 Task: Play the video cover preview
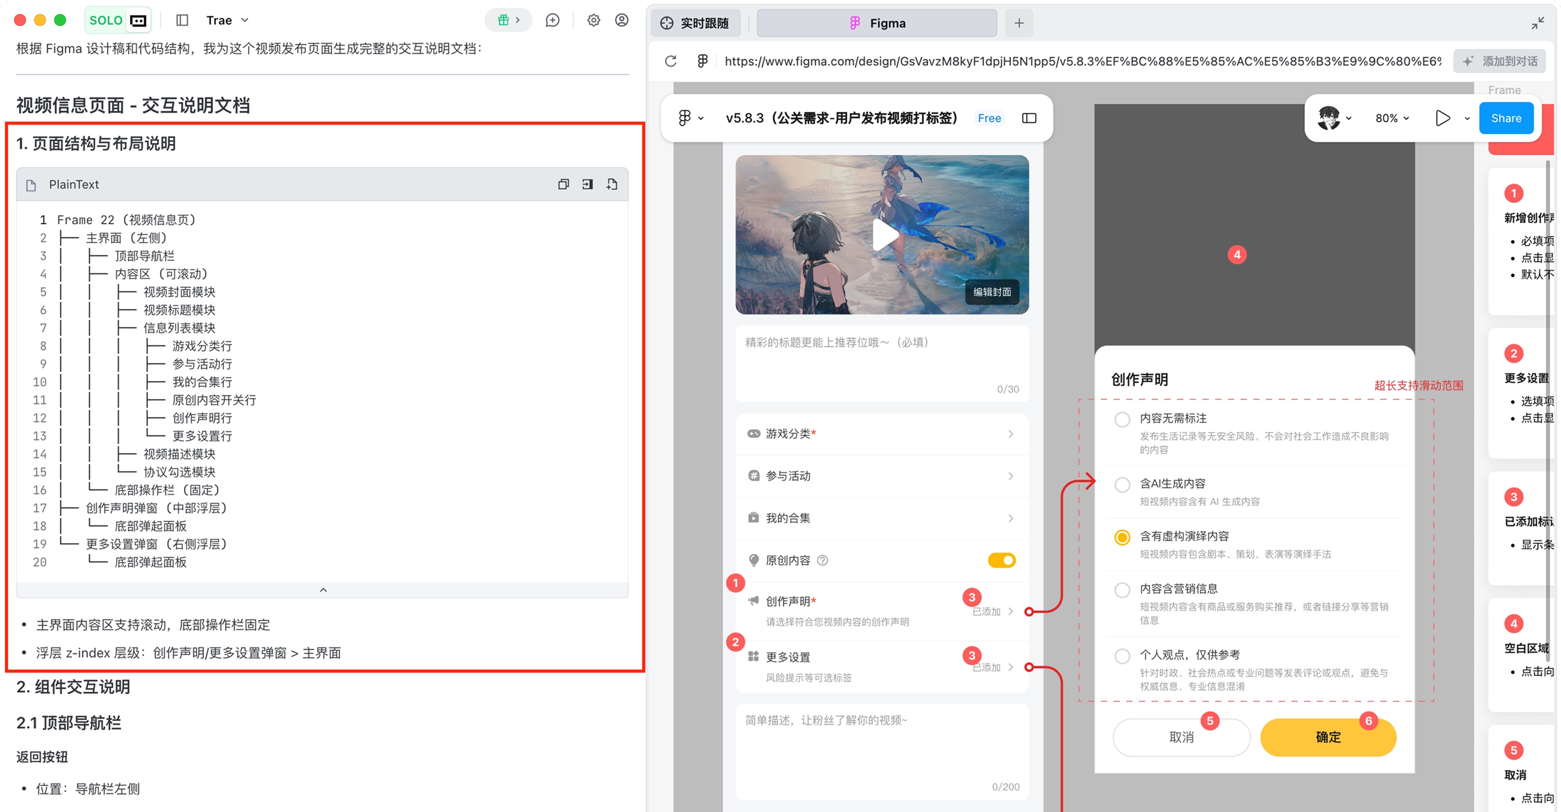(x=885, y=236)
